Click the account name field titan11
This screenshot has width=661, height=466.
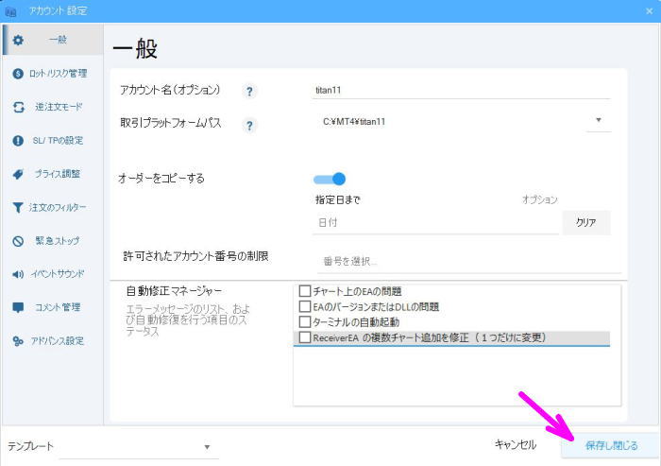[461, 91]
